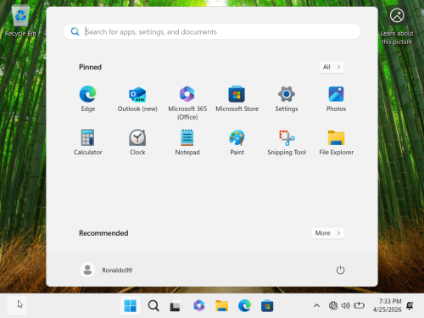The height and width of the screenshot is (318, 424).
Task: Show hidden icons tray chevron
Action: (316, 305)
